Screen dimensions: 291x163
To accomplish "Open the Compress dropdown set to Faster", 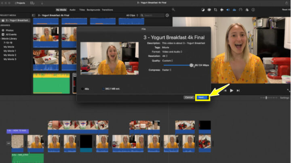I will coord(167,70).
